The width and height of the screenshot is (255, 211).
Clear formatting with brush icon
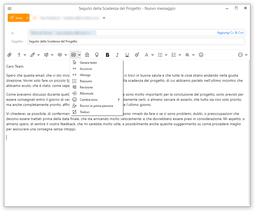pos(137,55)
